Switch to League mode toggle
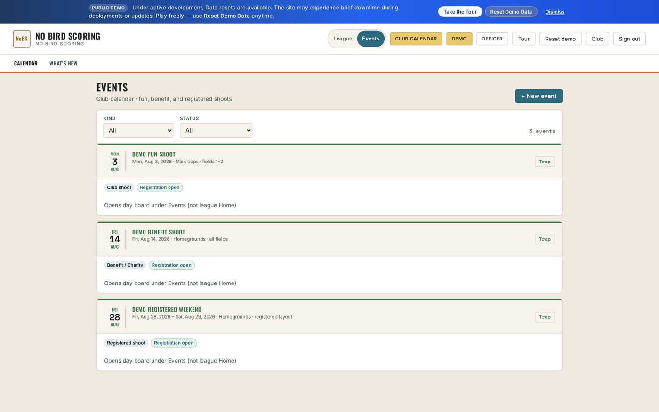 pyautogui.click(x=343, y=39)
